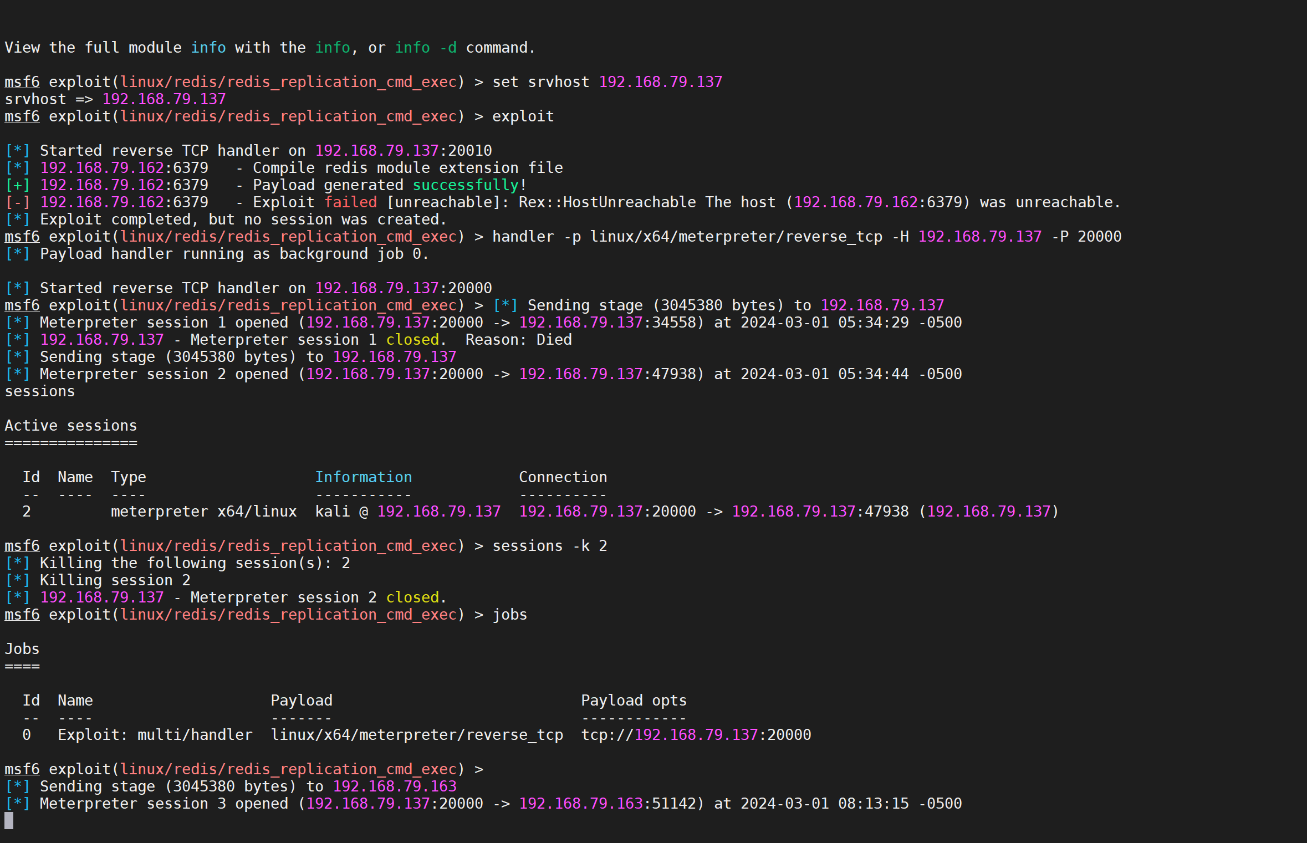Click the terminal cursor block at bottom
The image size is (1307, 843).
[9, 820]
